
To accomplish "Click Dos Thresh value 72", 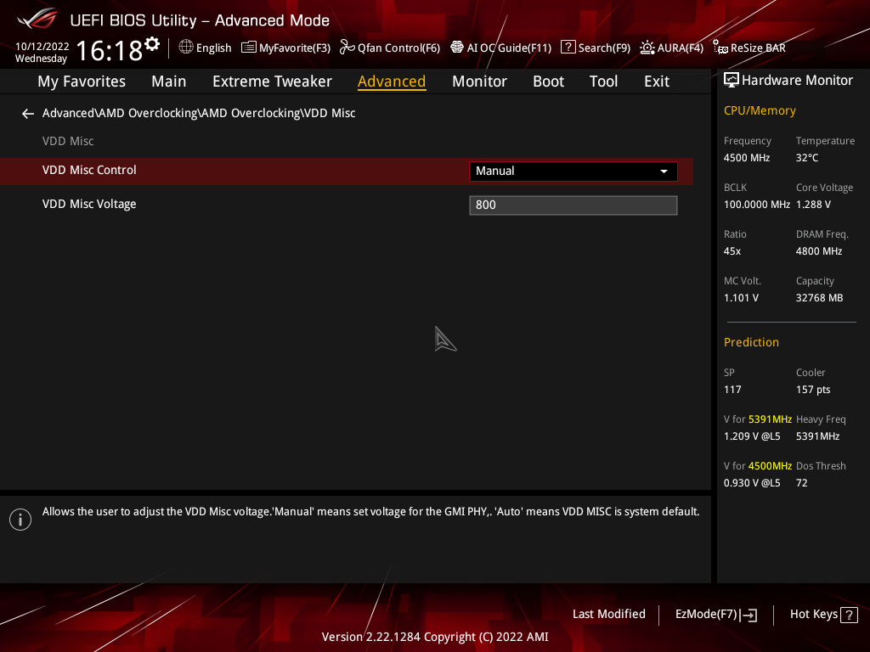I will 801,483.
